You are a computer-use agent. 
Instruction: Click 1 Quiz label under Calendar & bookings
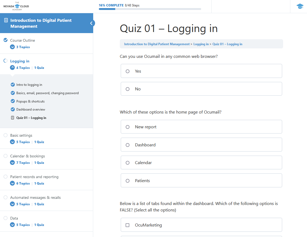click(39, 163)
